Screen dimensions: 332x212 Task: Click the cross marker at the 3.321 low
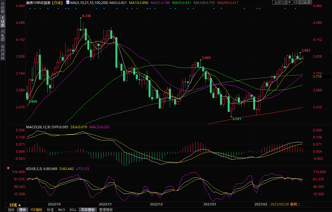[x=231, y=117]
